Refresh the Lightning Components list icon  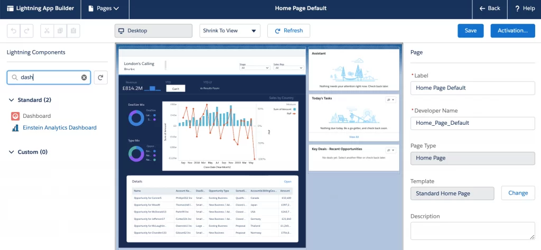point(100,78)
